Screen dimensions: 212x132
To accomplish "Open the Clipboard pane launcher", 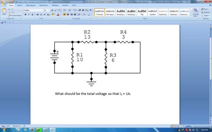I will point(21,18).
